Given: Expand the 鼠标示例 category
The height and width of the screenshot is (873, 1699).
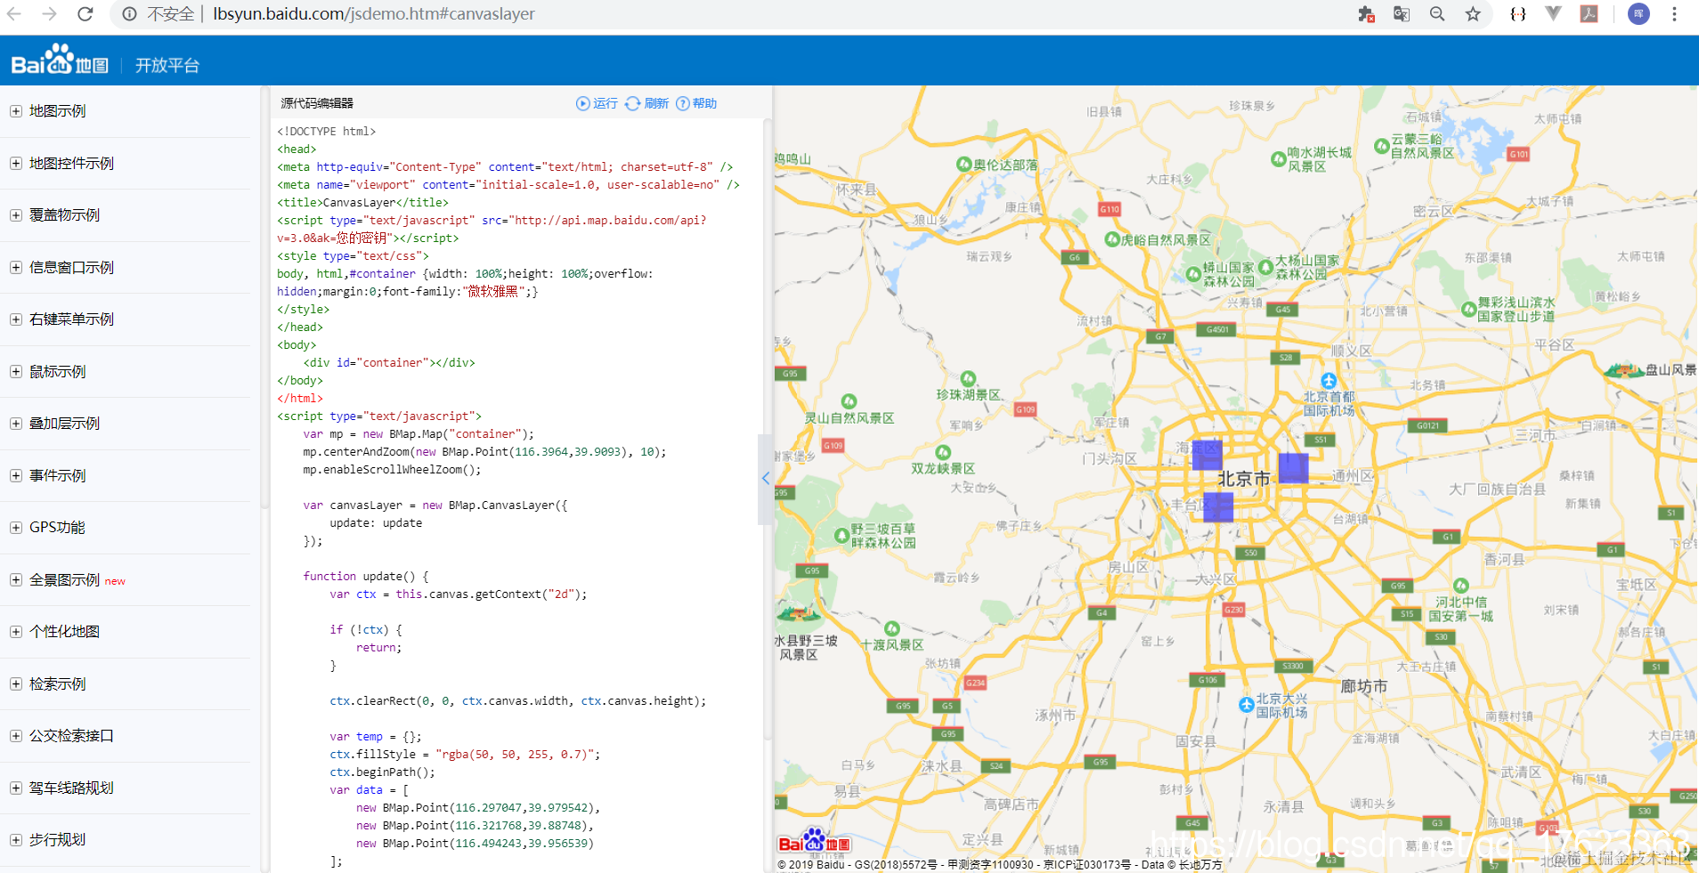Looking at the screenshot, I should 16,372.
